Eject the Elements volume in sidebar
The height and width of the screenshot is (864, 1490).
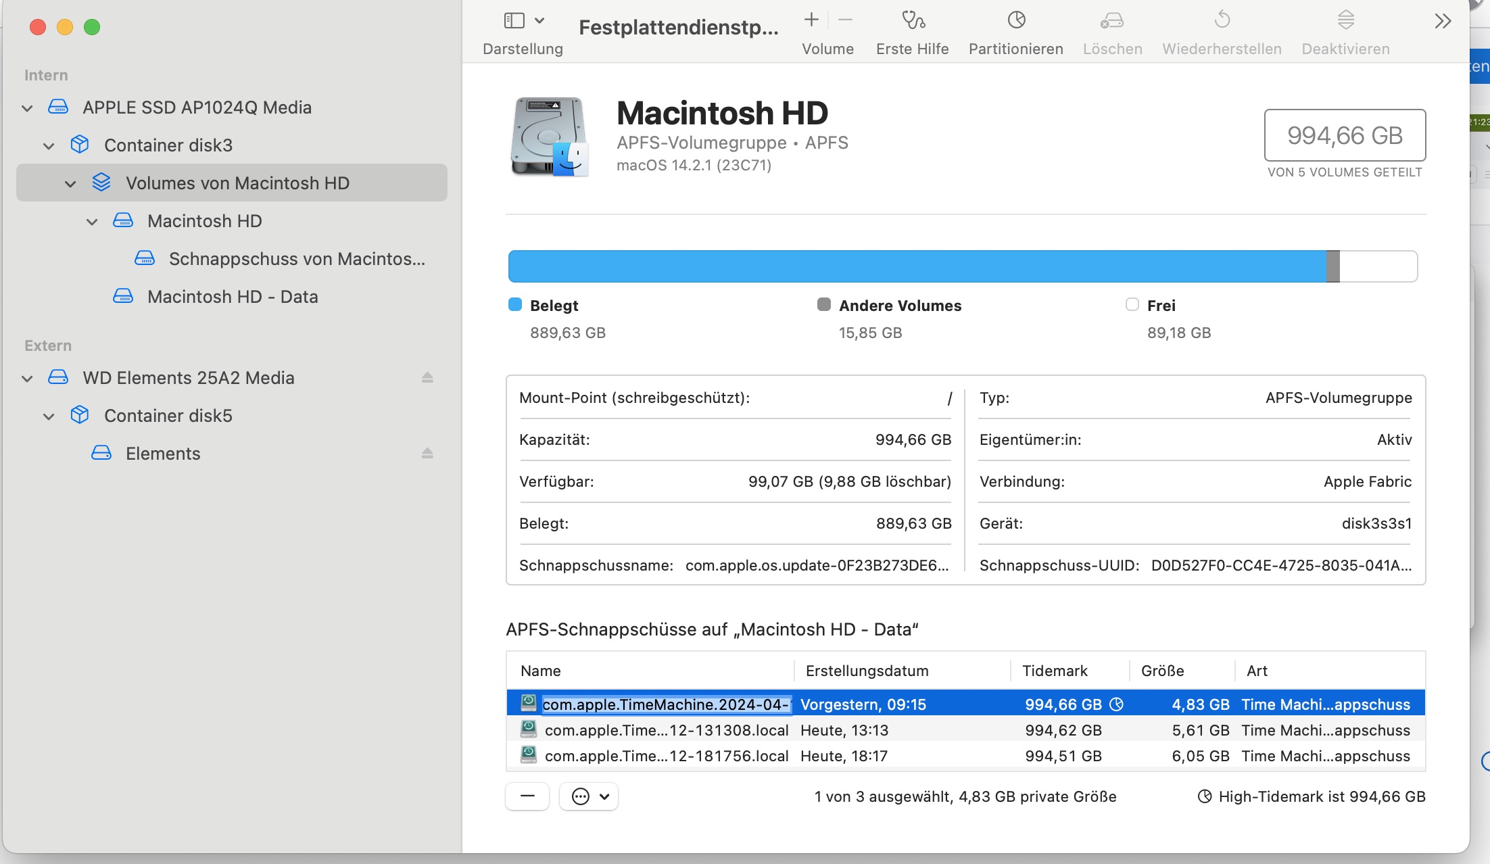(427, 454)
